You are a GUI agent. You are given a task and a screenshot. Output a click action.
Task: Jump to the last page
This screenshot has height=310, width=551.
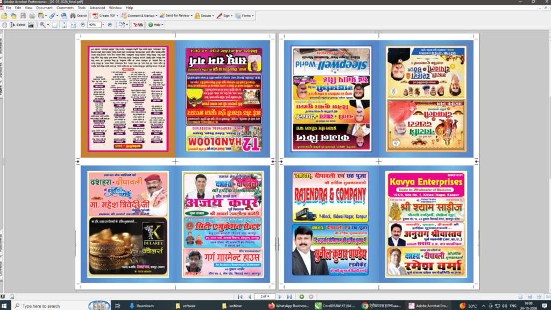289,297
